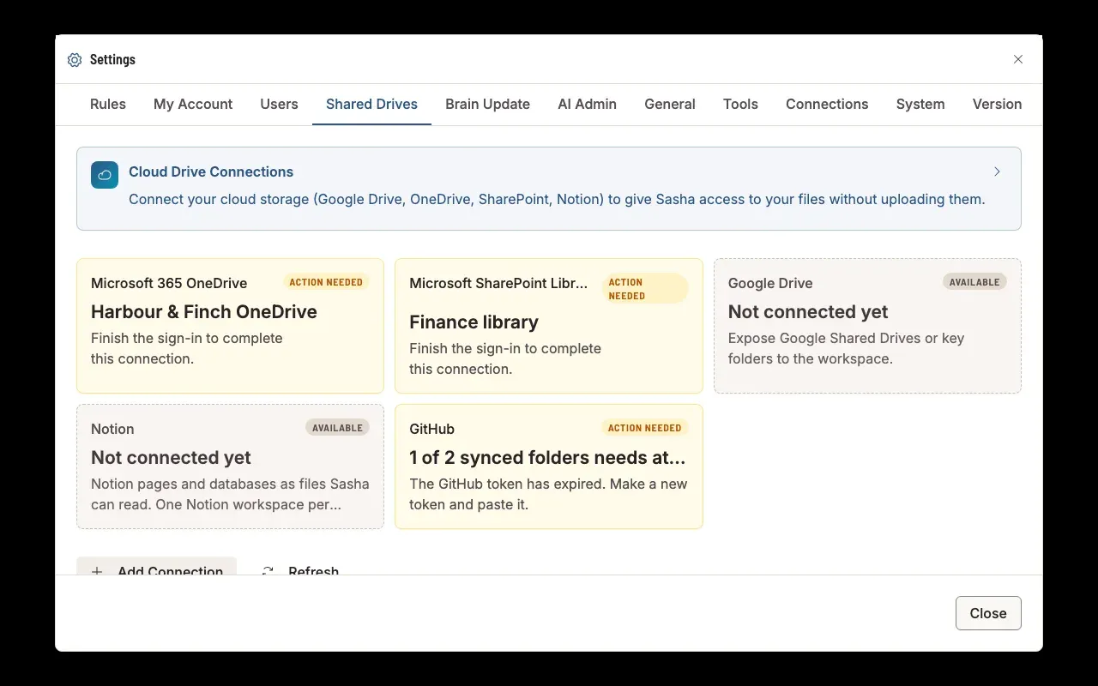Click the Cloud Drive Connections heading
Viewport: 1098px width, 686px height.
[x=211, y=171]
